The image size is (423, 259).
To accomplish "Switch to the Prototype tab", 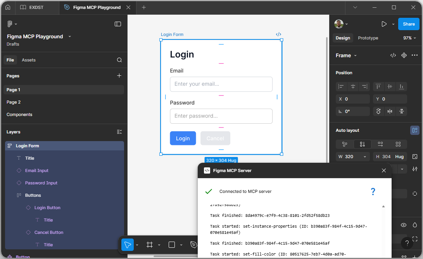I will coord(368,37).
